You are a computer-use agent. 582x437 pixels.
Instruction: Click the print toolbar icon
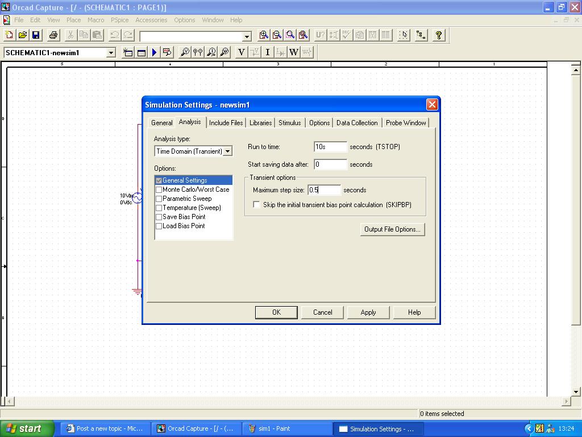click(x=53, y=35)
